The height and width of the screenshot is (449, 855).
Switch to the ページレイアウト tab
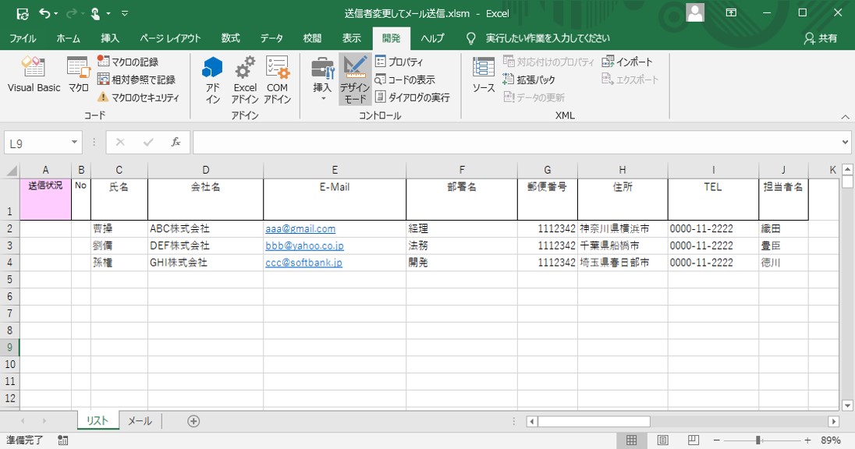click(x=170, y=38)
